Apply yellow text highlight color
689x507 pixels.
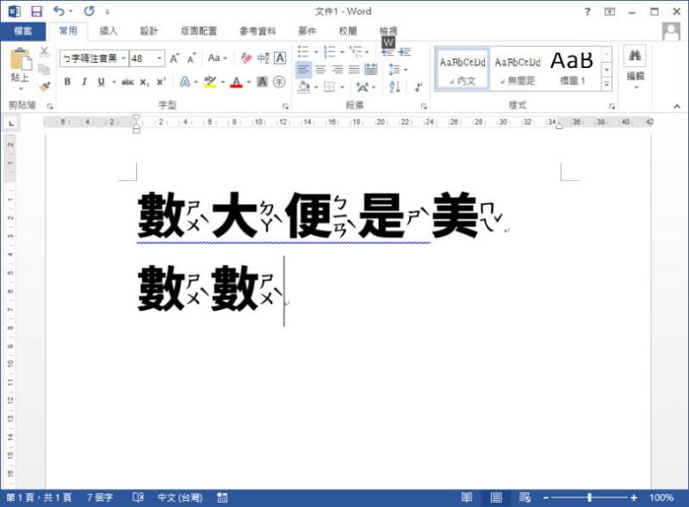[x=210, y=82]
